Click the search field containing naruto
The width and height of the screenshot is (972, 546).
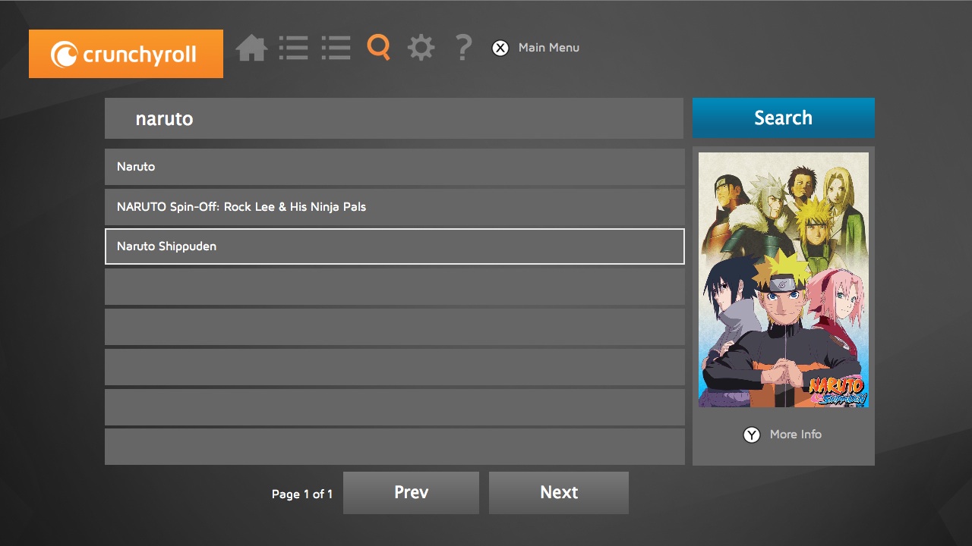[x=393, y=118]
